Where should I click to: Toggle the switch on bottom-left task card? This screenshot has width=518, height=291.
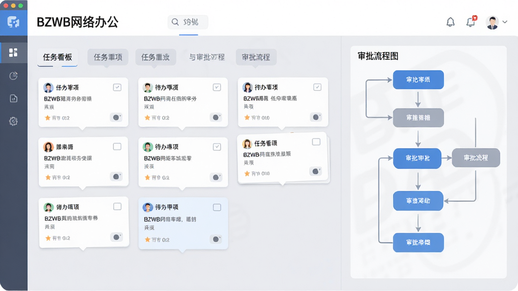coord(116,237)
